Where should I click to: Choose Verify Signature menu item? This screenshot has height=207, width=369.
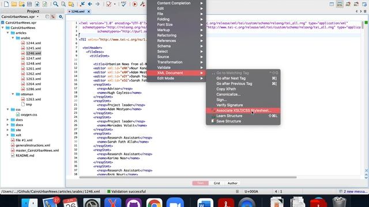pyautogui.click(x=243, y=105)
